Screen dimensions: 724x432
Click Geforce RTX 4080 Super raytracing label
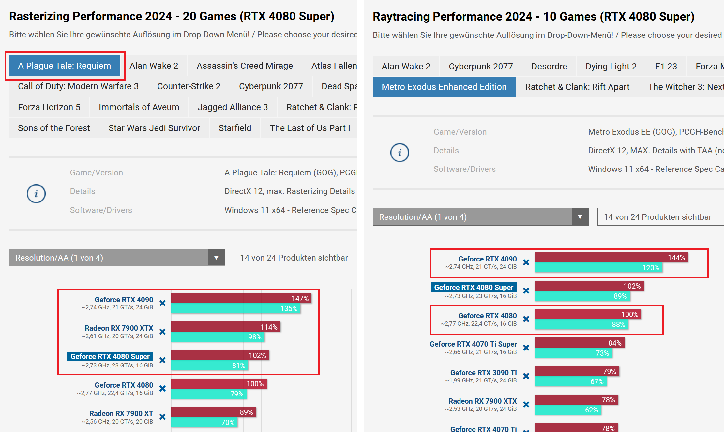click(x=474, y=287)
